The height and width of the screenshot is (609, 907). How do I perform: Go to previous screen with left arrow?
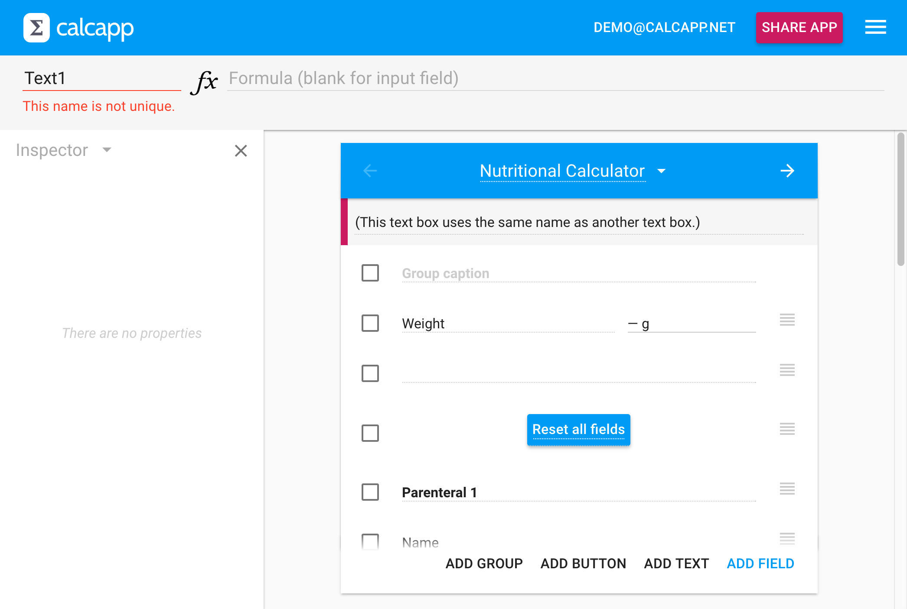(x=370, y=171)
